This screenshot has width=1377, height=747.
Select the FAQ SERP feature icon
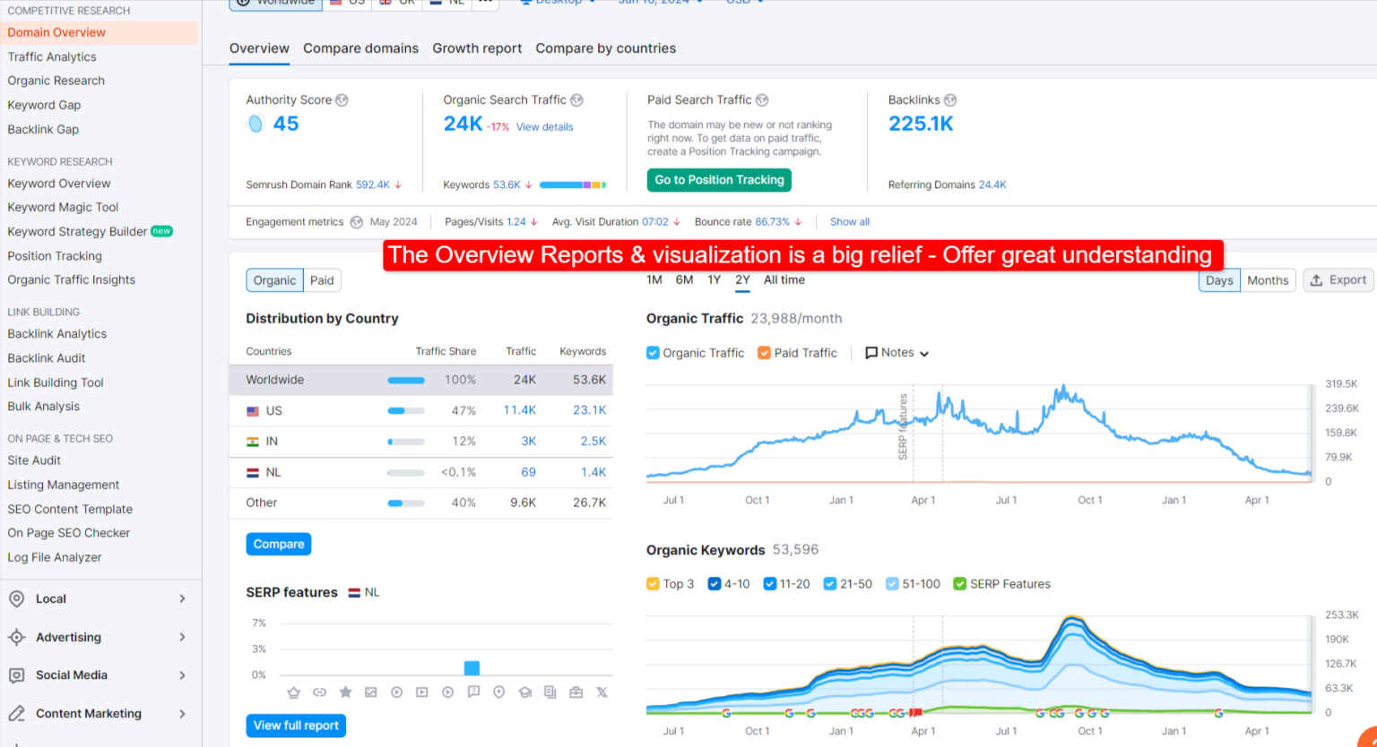473,691
